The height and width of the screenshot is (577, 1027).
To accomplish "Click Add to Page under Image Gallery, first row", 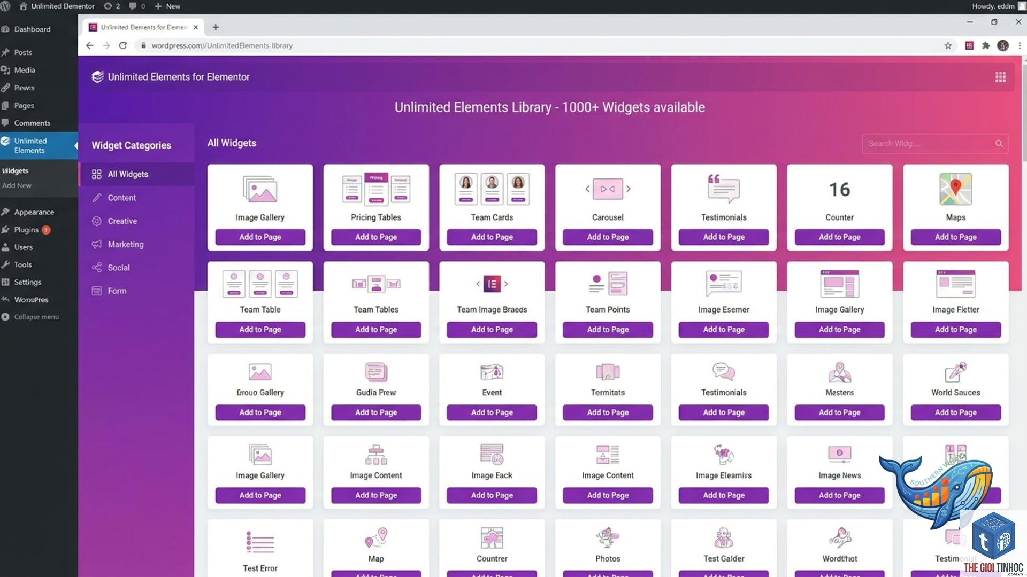I will pyautogui.click(x=260, y=237).
